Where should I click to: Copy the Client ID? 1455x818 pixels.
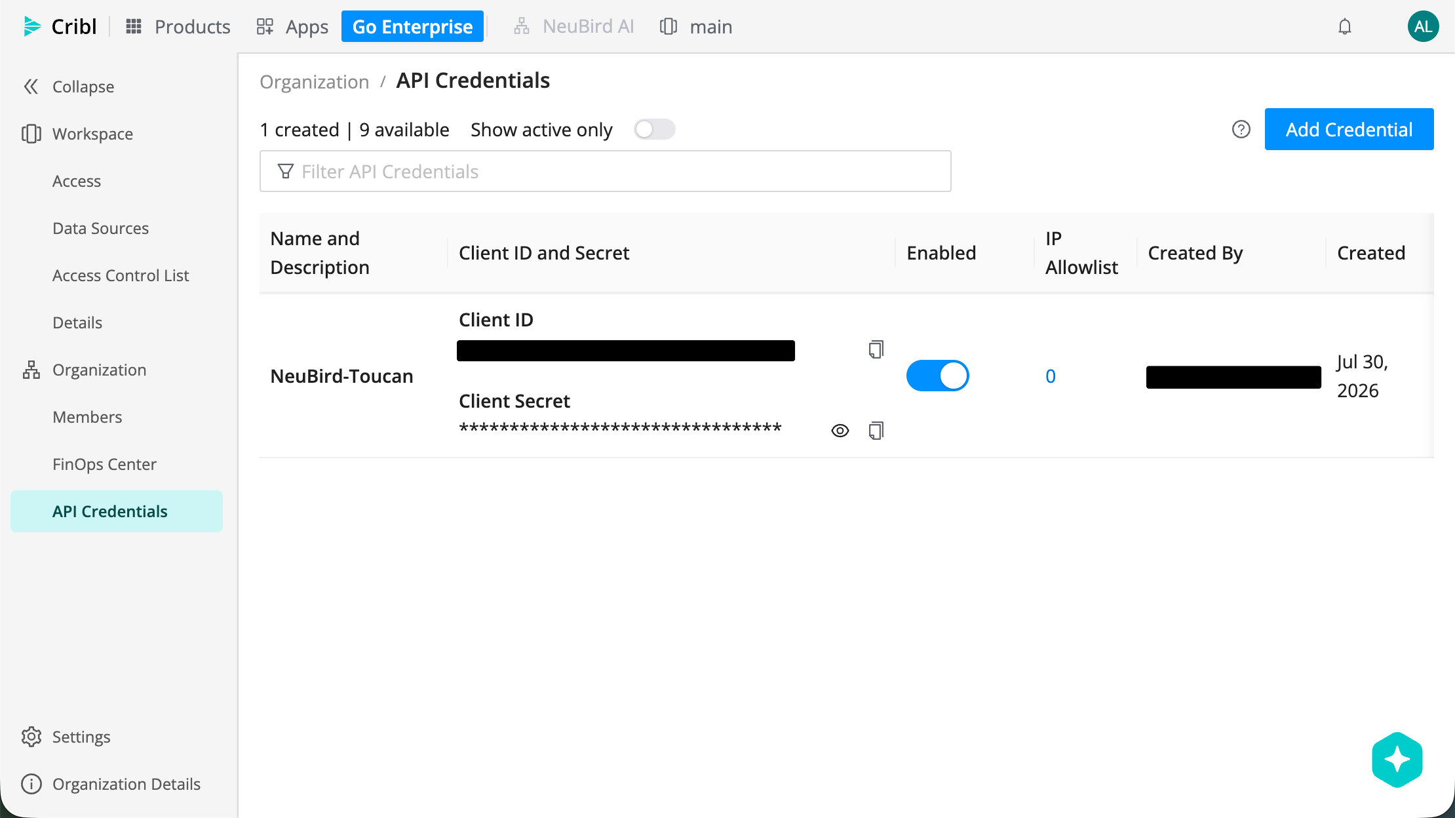(876, 349)
